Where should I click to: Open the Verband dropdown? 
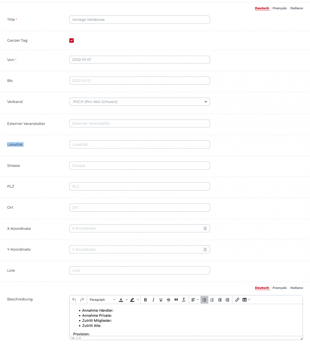pos(140,101)
